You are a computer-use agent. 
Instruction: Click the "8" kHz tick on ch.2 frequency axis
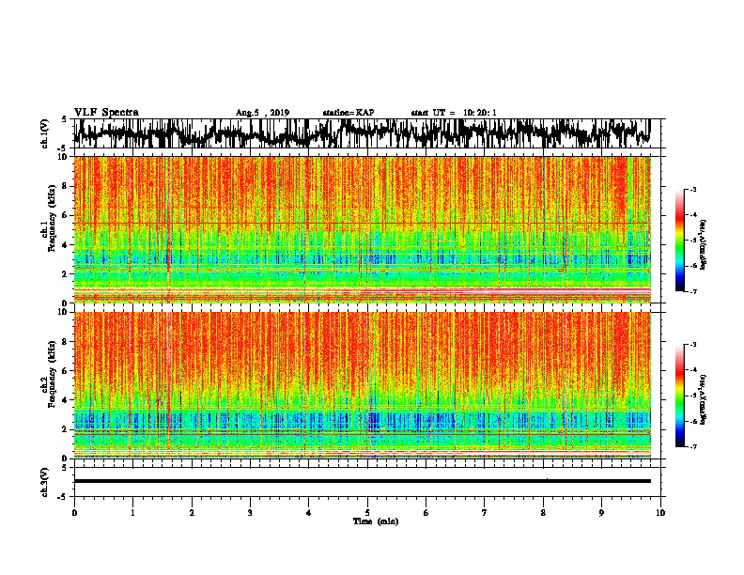tap(65, 342)
